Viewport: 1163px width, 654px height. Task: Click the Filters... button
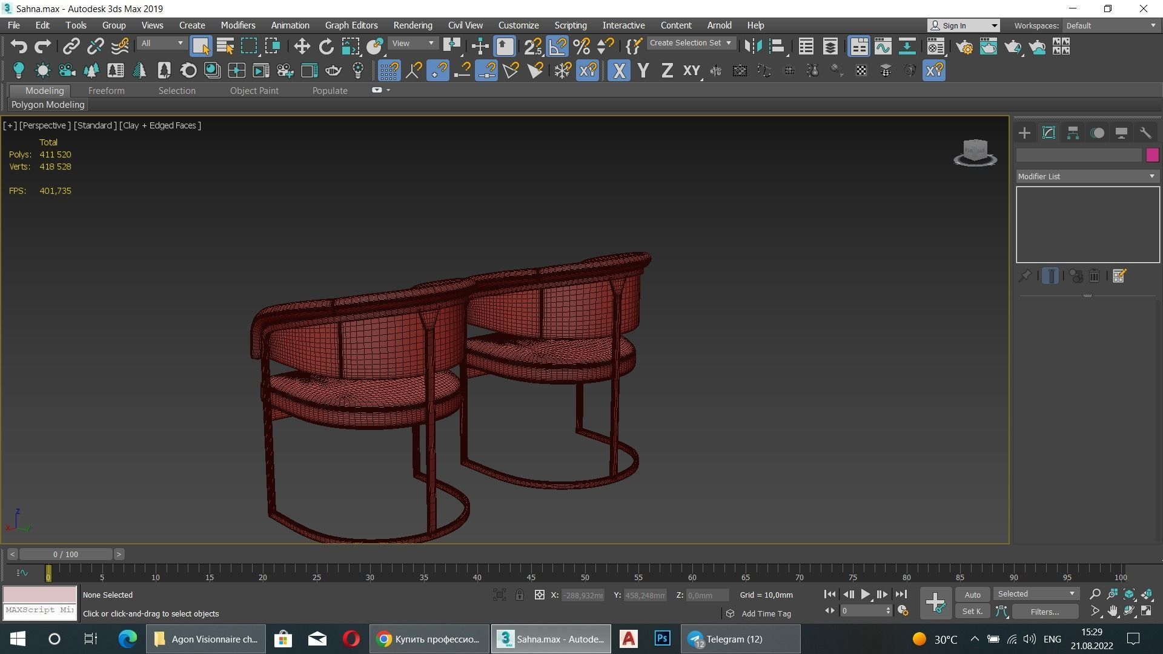coord(1044,612)
